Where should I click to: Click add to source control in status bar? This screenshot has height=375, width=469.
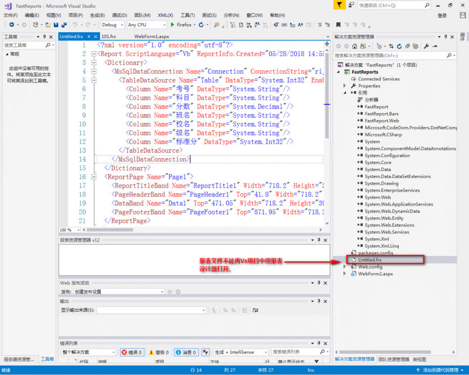(x=441, y=370)
